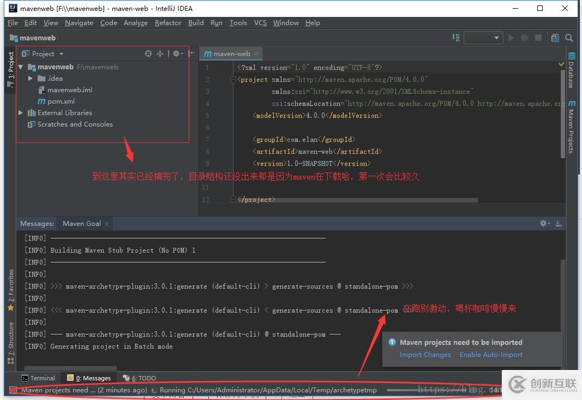The width and height of the screenshot is (582, 400).
Task: Open the Build menu
Action: tap(195, 23)
